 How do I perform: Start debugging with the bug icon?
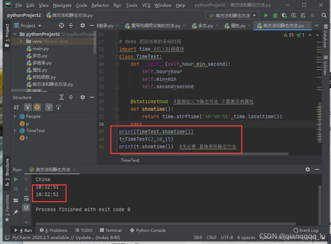[275, 16]
